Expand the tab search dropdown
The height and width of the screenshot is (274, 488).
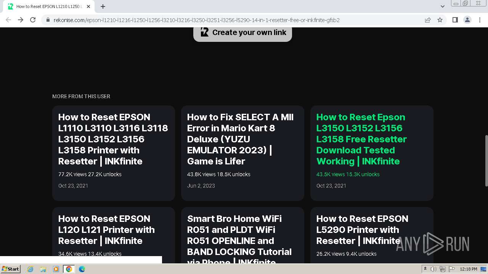pyautogui.click(x=442, y=6)
